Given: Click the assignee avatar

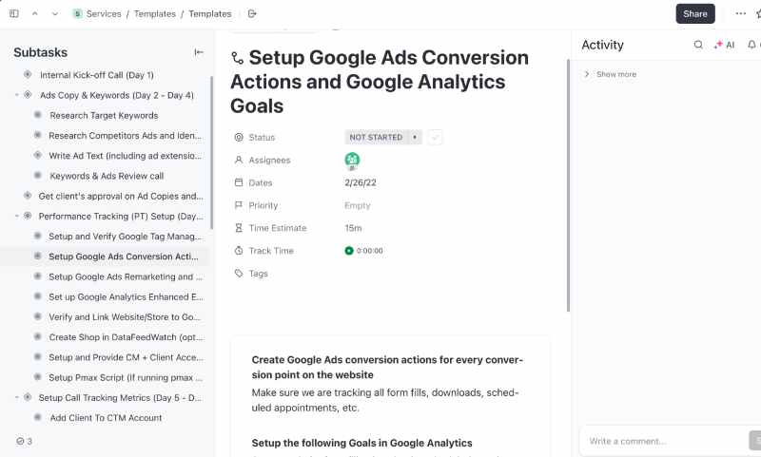Looking at the screenshot, I should [352, 160].
